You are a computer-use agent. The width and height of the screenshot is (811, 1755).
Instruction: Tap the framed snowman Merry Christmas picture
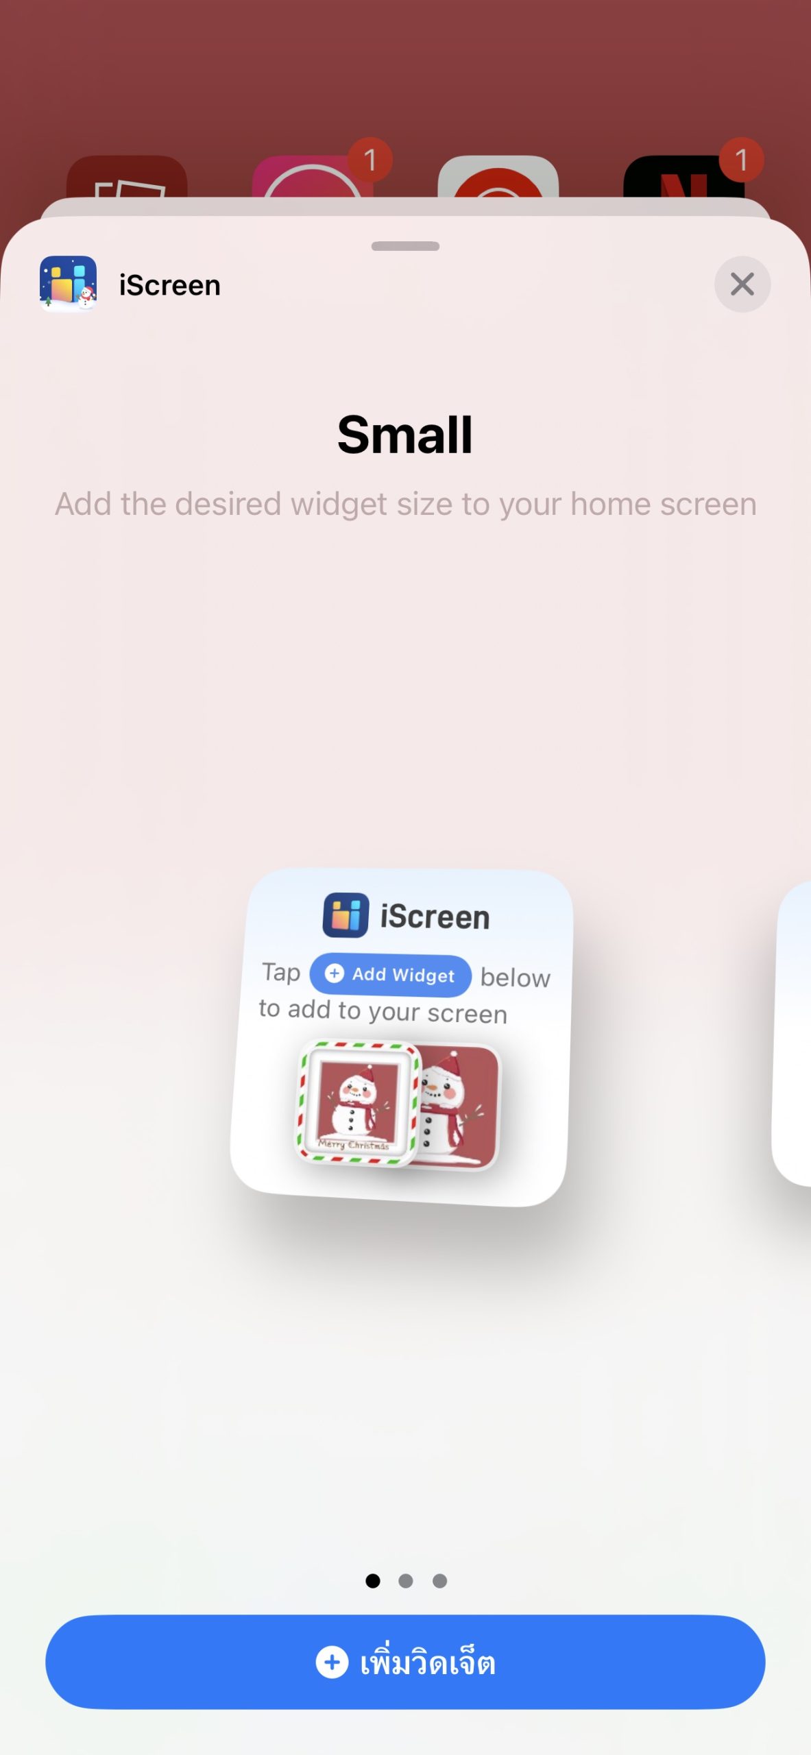pyautogui.click(x=358, y=1104)
